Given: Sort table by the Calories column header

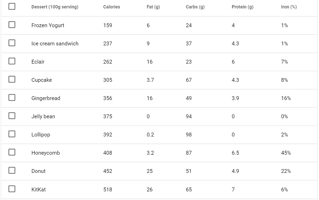Looking at the screenshot, I should 112,7.
